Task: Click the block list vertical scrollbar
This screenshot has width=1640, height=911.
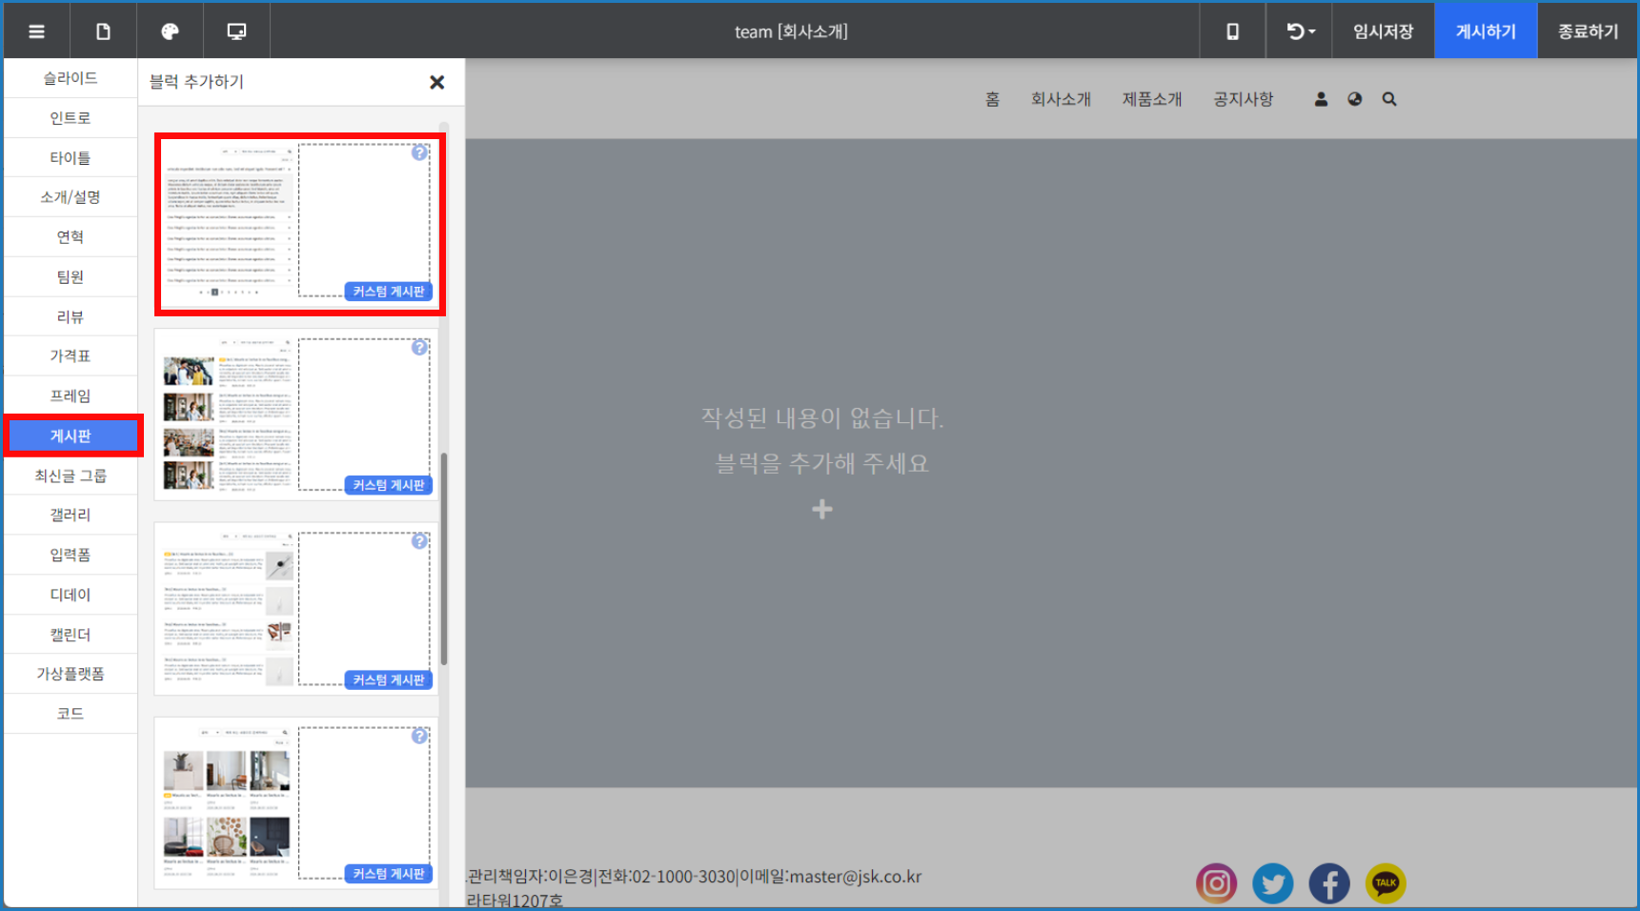Action: [x=444, y=557]
